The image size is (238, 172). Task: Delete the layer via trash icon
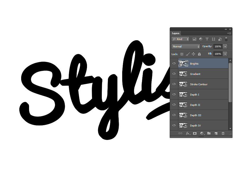[x=223, y=133]
